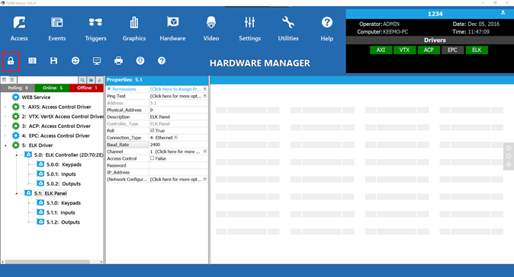Open the Ping Test options dropdown

point(205,96)
